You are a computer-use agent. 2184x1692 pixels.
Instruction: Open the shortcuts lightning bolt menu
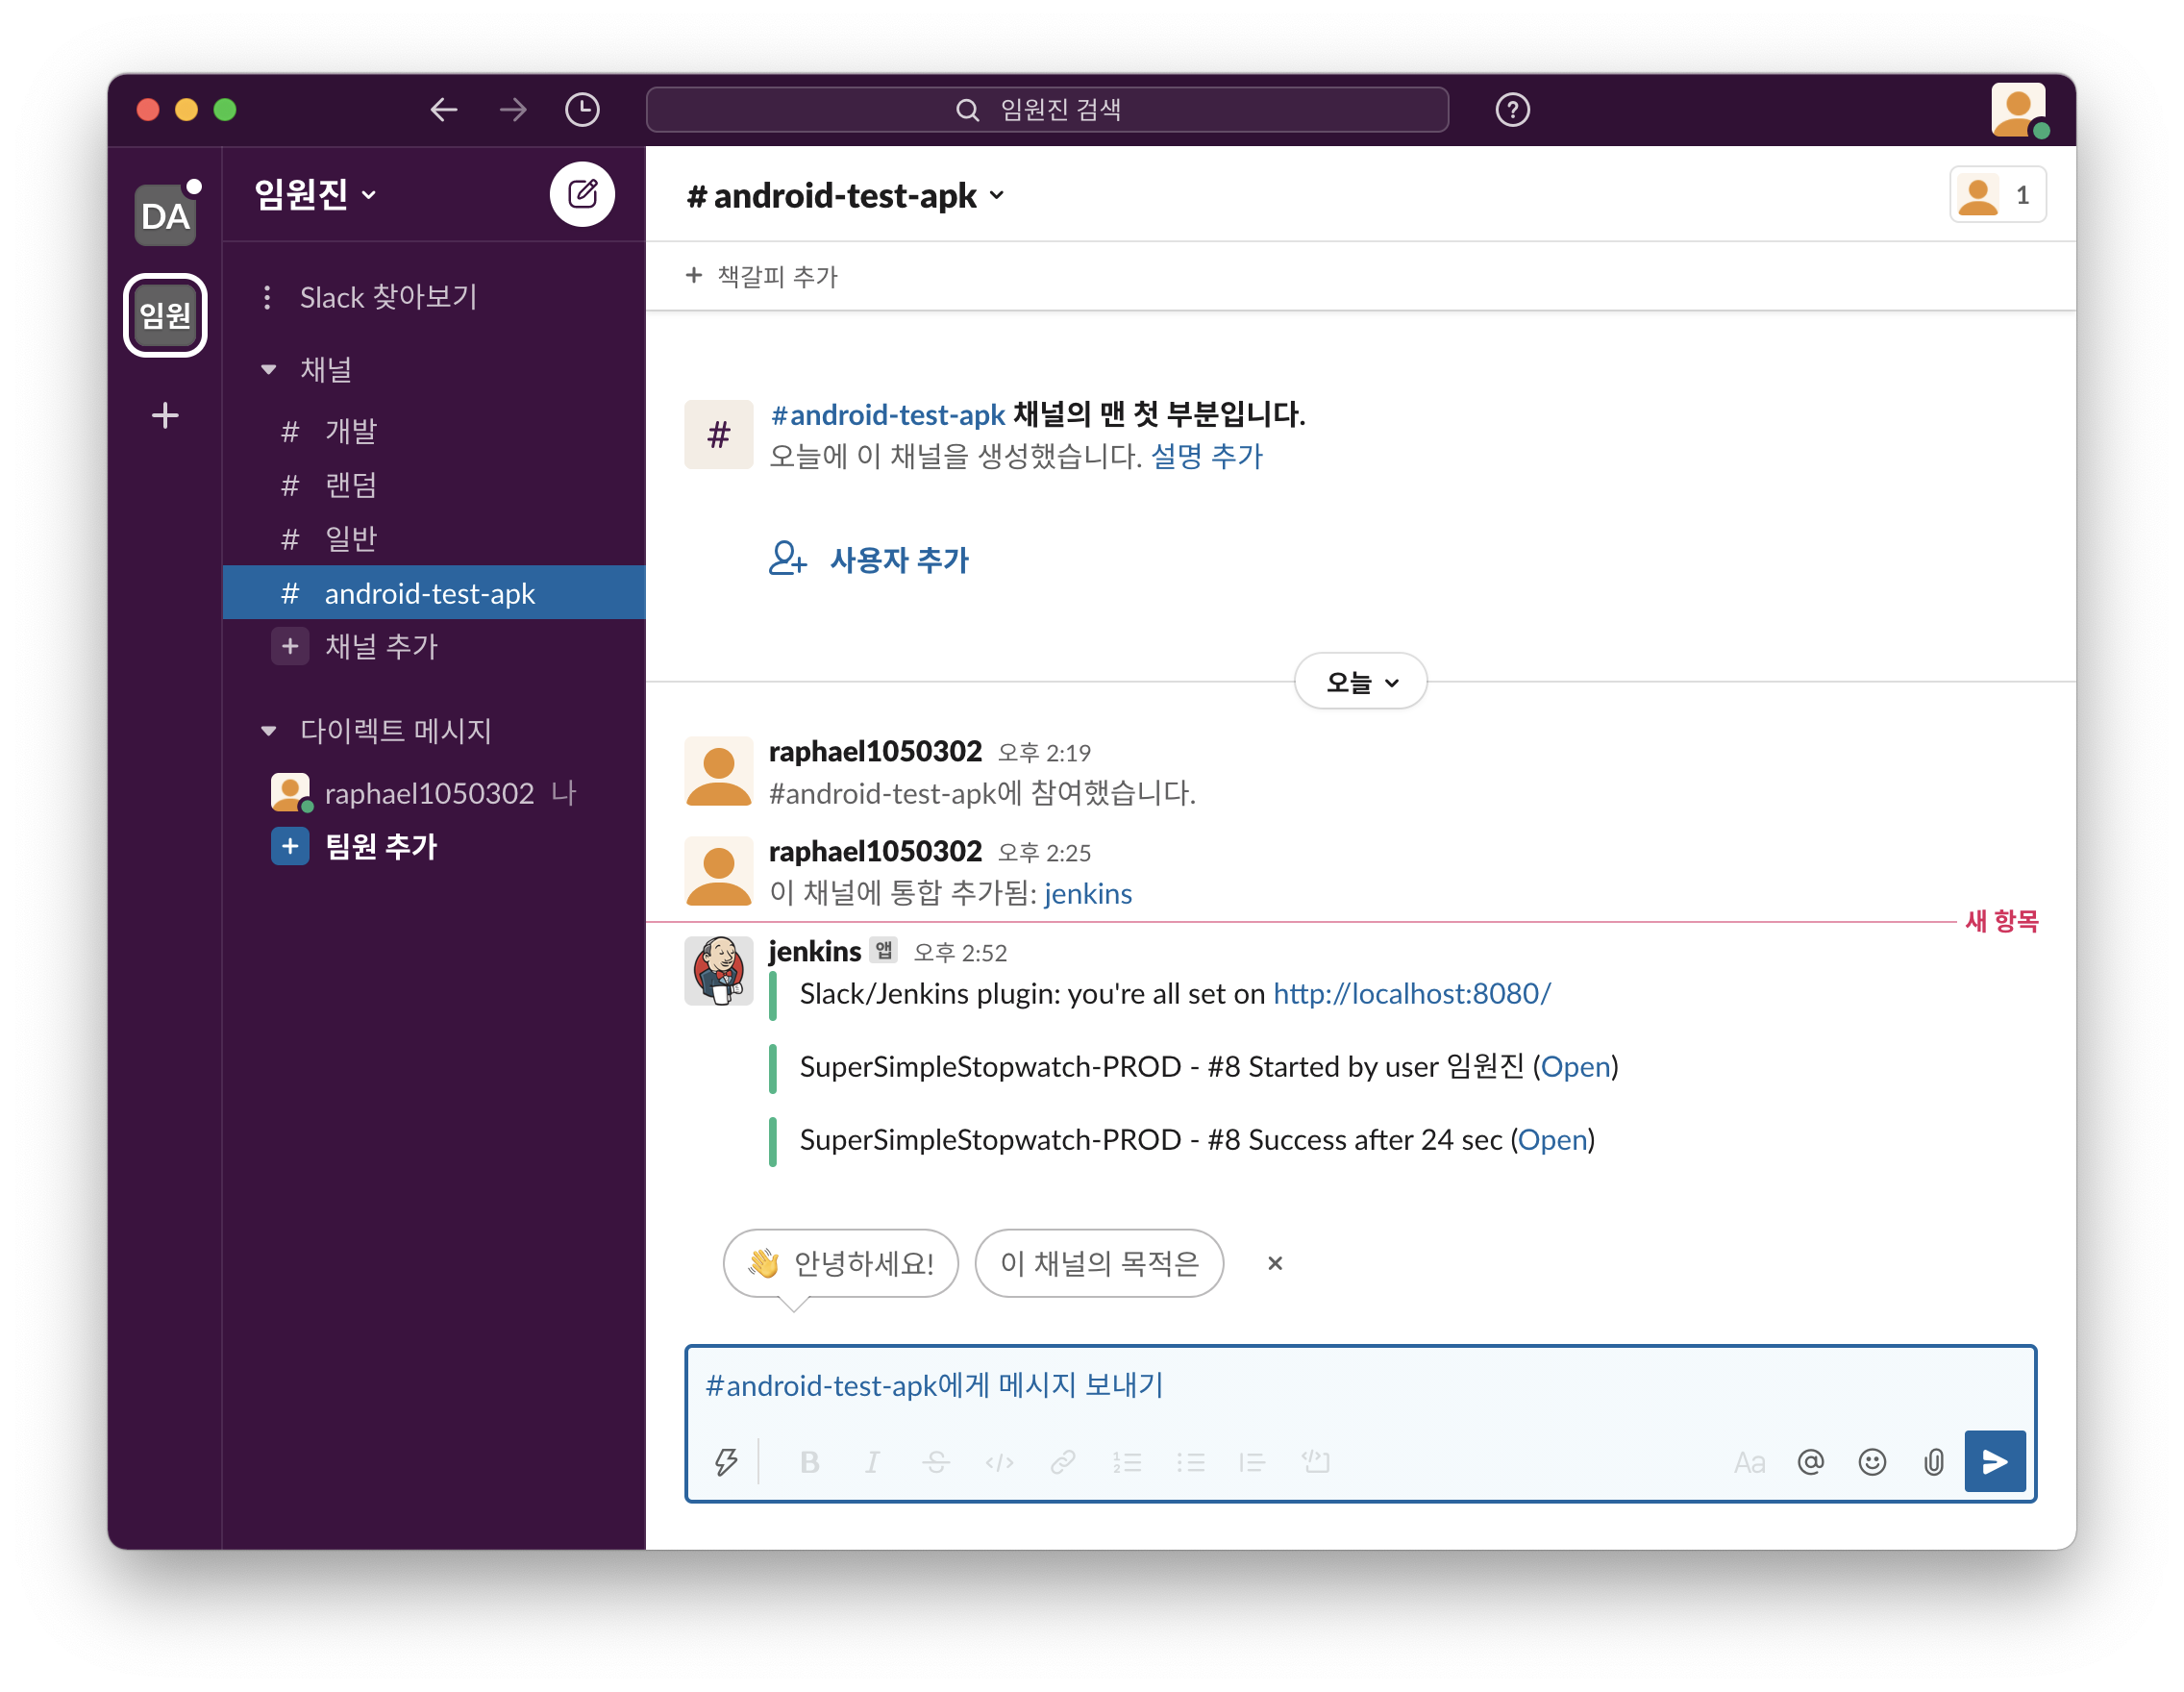pos(726,1462)
